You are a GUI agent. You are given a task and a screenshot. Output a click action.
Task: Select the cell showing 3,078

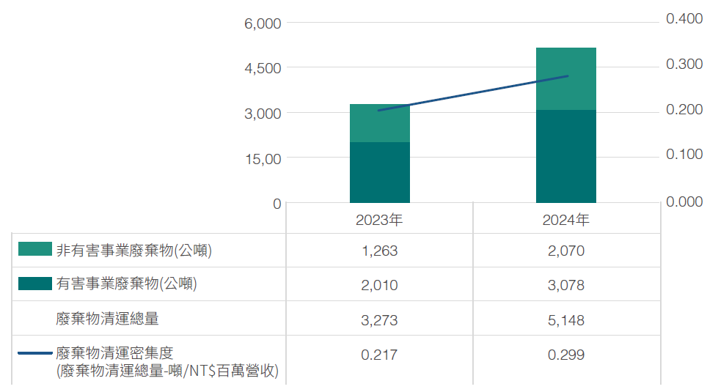[565, 285]
